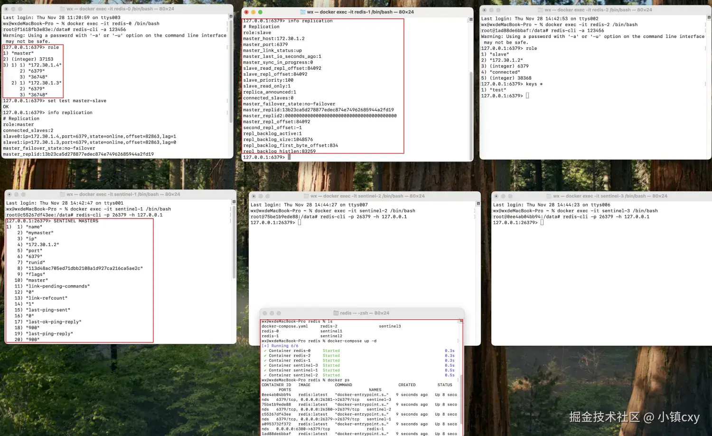
Task: Click 'master_link_status:up' line in redis-1
Action: 272,50
